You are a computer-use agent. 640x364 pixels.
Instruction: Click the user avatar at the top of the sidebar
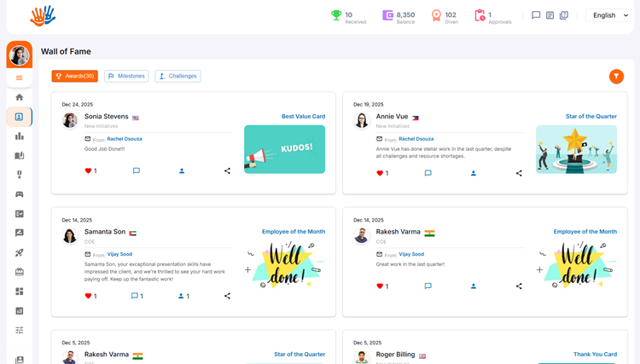click(x=19, y=55)
